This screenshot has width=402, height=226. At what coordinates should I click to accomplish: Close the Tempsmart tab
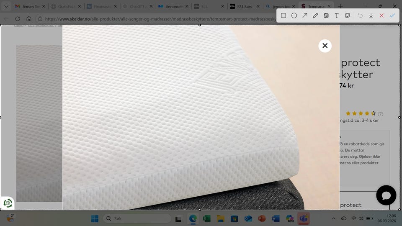pyautogui.click(x=329, y=6)
